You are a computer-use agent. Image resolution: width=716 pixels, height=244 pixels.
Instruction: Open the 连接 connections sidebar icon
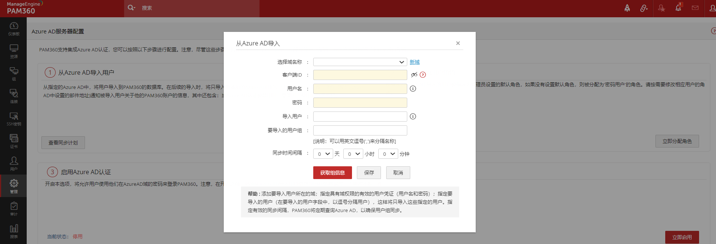(x=14, y=96)
